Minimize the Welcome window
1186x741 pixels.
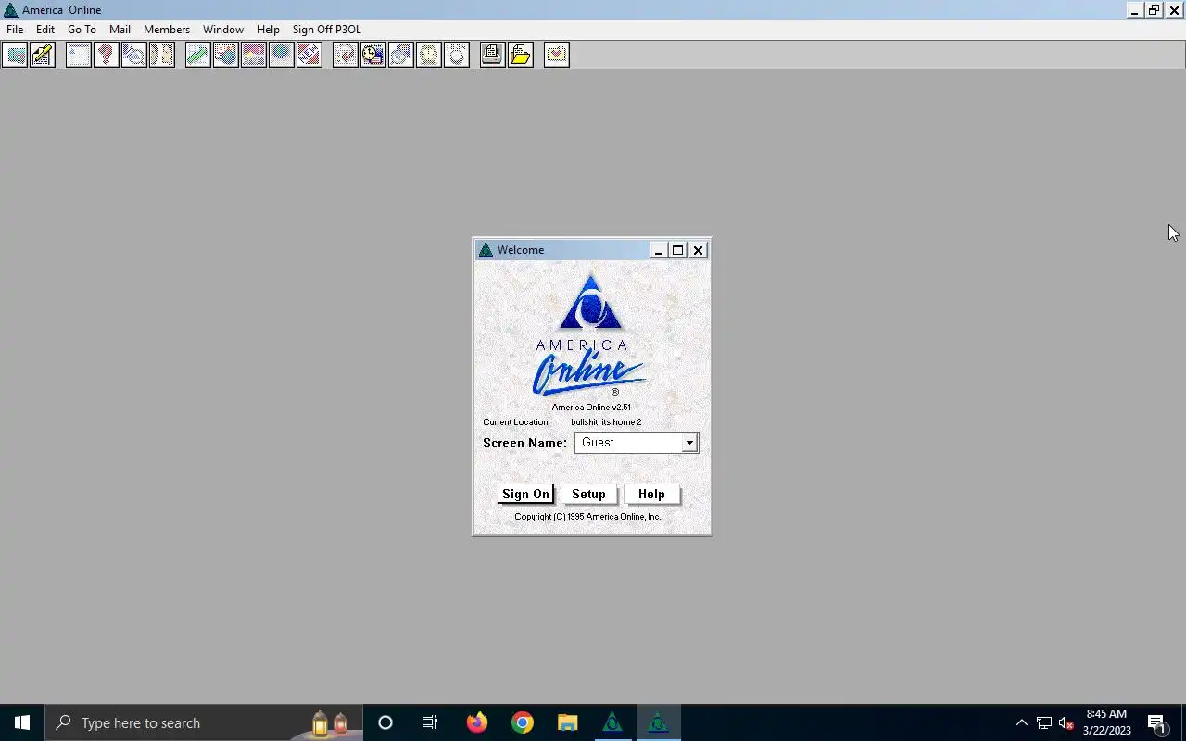[658, 250]
